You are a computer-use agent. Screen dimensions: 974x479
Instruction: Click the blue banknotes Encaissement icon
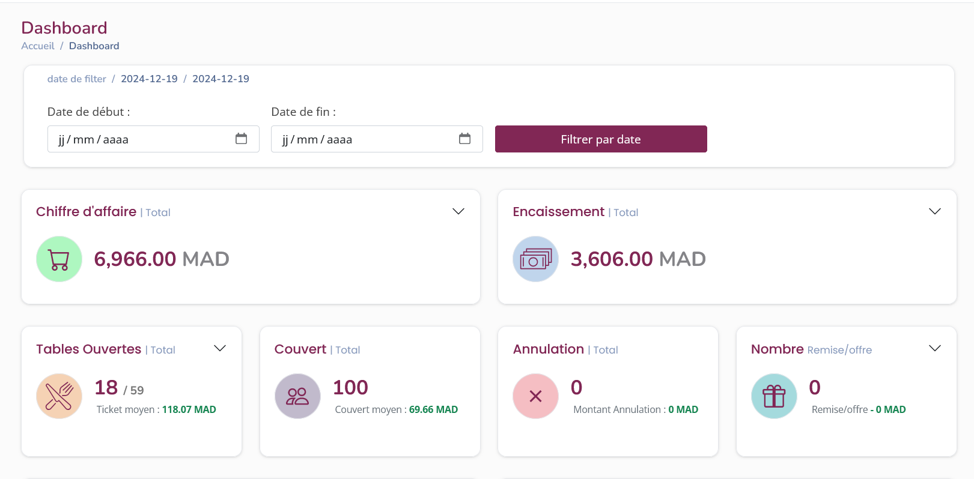(x=535, y=259)
